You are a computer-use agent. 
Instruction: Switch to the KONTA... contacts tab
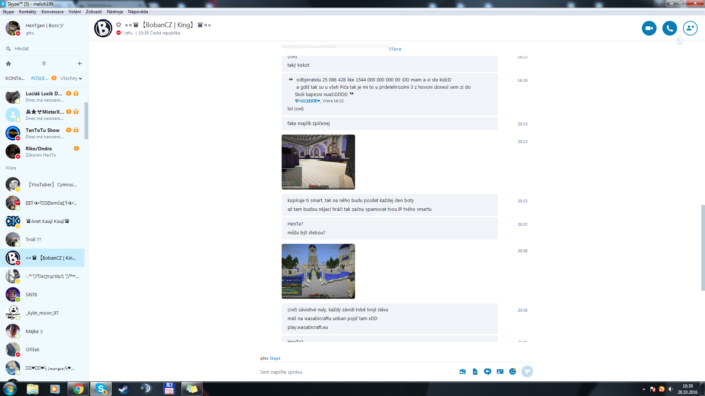[x=15, y=78]
